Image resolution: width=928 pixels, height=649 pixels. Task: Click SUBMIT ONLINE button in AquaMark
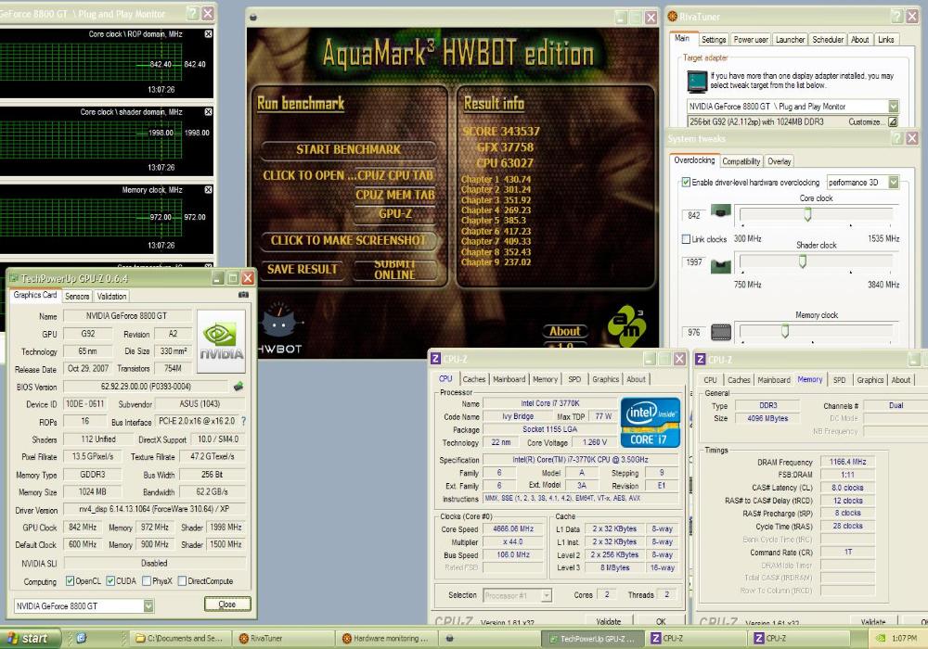coord(394,270)
